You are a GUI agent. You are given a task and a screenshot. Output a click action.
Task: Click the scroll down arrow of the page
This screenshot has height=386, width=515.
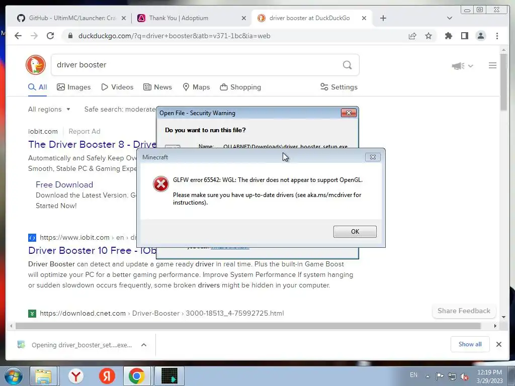click(503, 317)
